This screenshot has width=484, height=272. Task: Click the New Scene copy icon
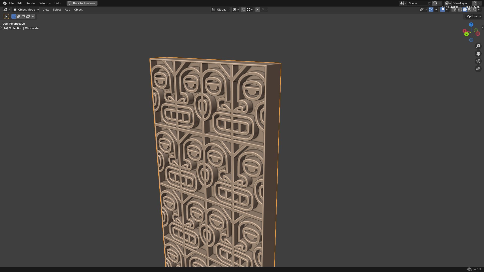point(435,3)
